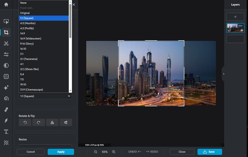Select the Draw brush tool
The width and height of the screenshot is (248, 157).
(x=6, y=121)
